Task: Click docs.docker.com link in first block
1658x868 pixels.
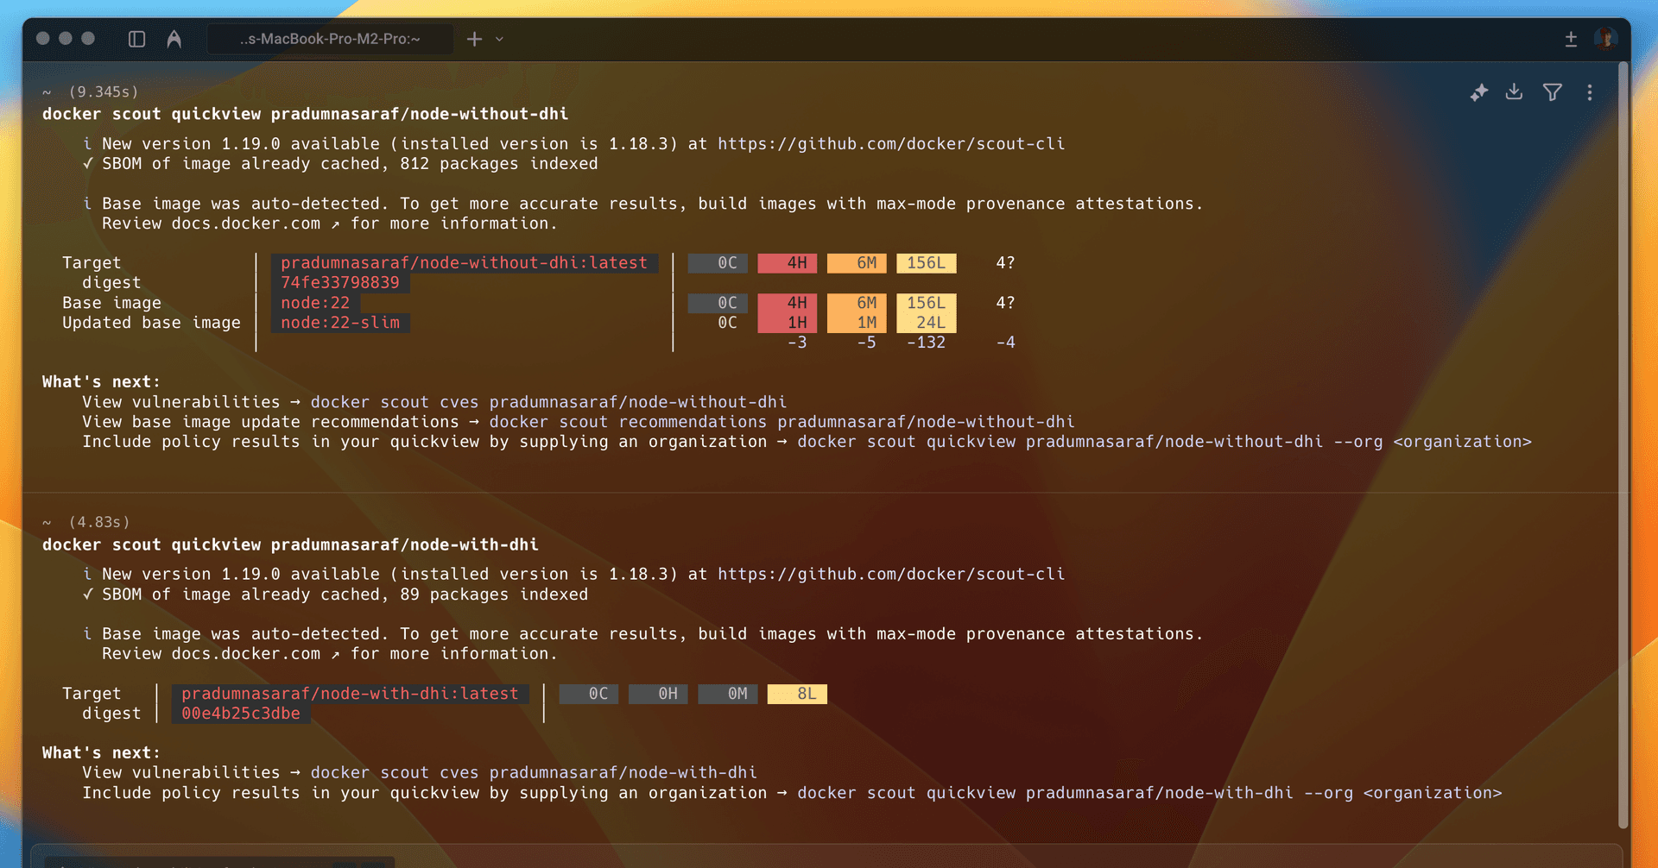Action: pos(245,223)
